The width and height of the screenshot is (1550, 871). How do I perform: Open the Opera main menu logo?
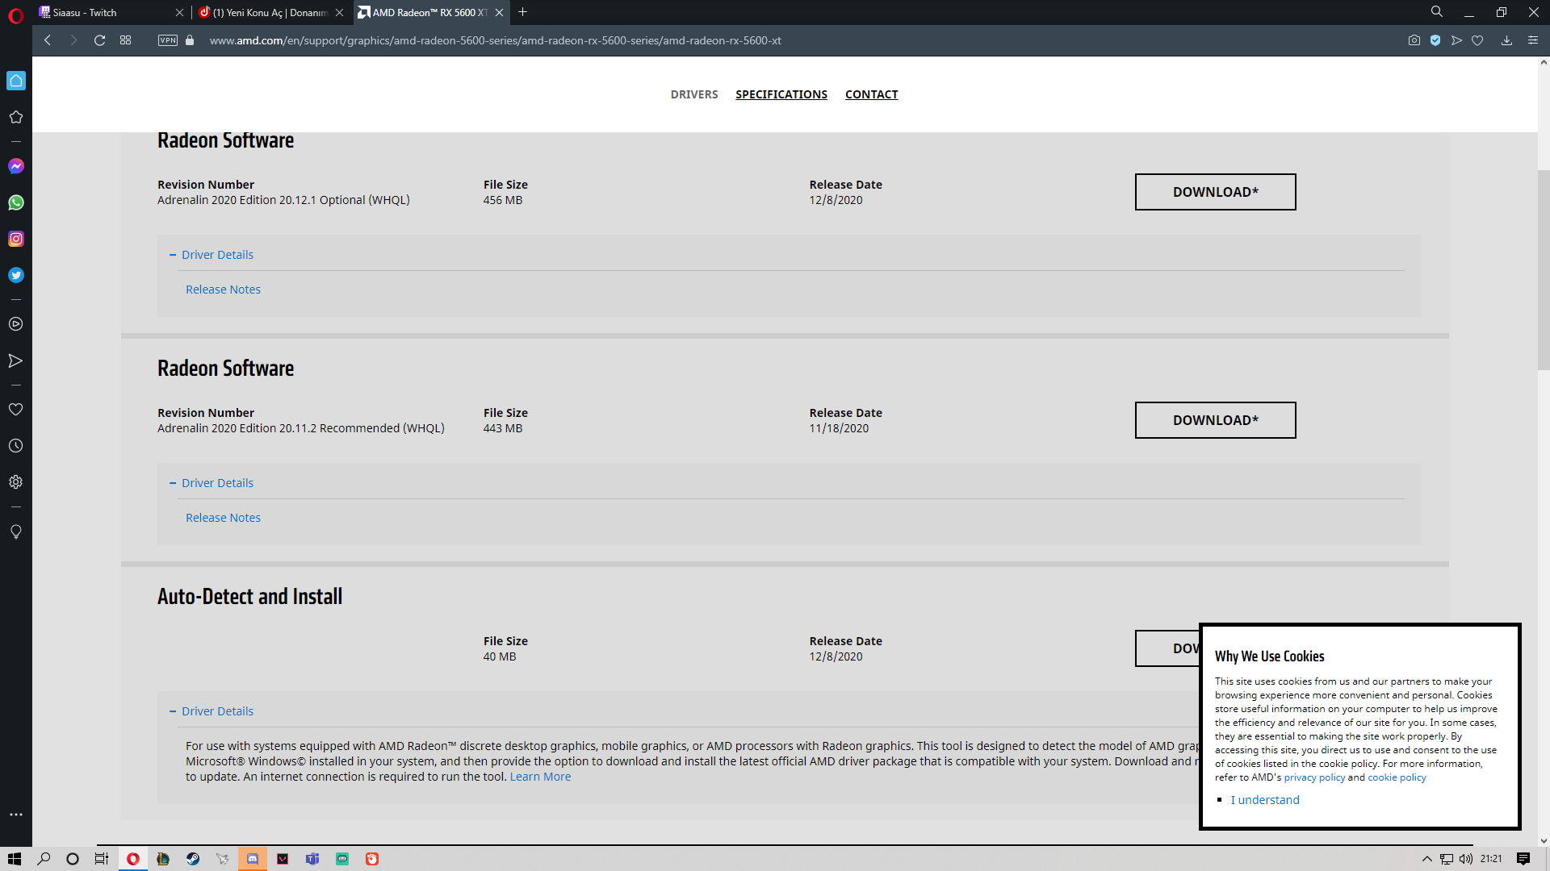(x=15, y=15)
